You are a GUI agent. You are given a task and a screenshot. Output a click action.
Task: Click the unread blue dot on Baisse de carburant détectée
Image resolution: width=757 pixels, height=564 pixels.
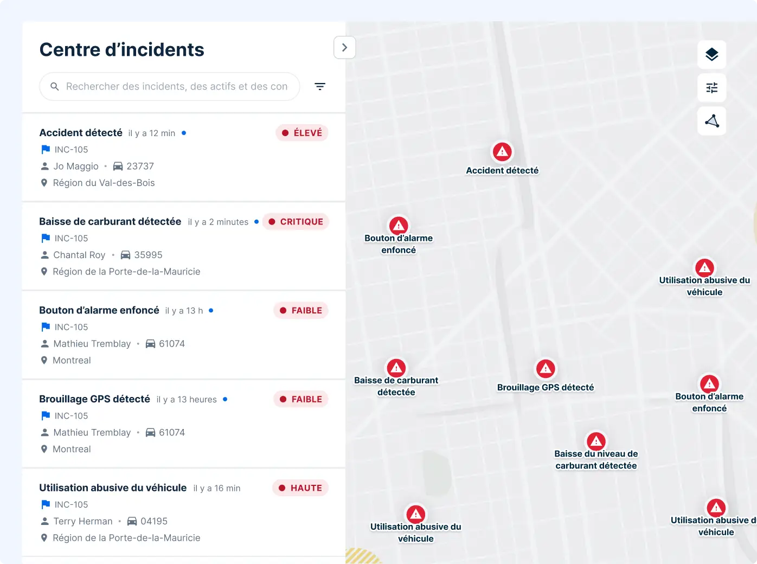pos(256,222)
